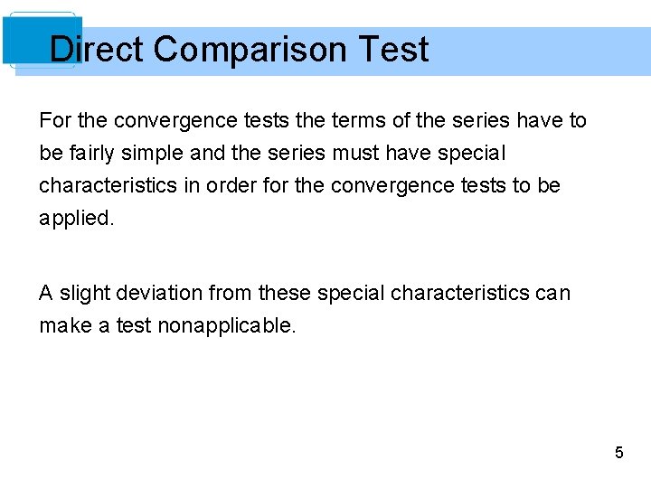
Task: Click 'these special characteristics can' in the second paragraph
Action: (414, 293)
